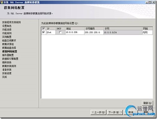This screenshot has width=157, height=119.
Task: Select 安装进度 step in sidebar
Action: click(x=7, y=73)
